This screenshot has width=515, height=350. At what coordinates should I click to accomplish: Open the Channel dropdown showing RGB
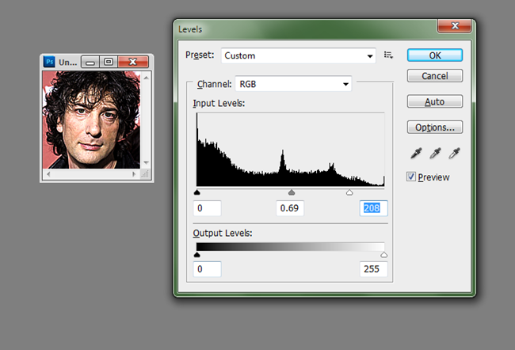click(293, 84)
